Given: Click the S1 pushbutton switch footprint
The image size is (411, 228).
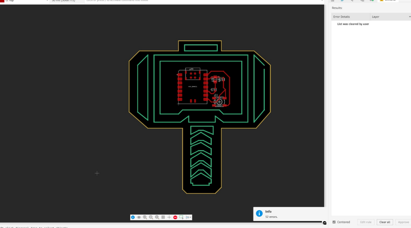Looking at the screenshot, I should click(x=219, y=102).
